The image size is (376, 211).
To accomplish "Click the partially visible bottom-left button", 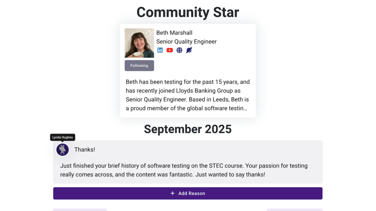I will pos(80,209).
